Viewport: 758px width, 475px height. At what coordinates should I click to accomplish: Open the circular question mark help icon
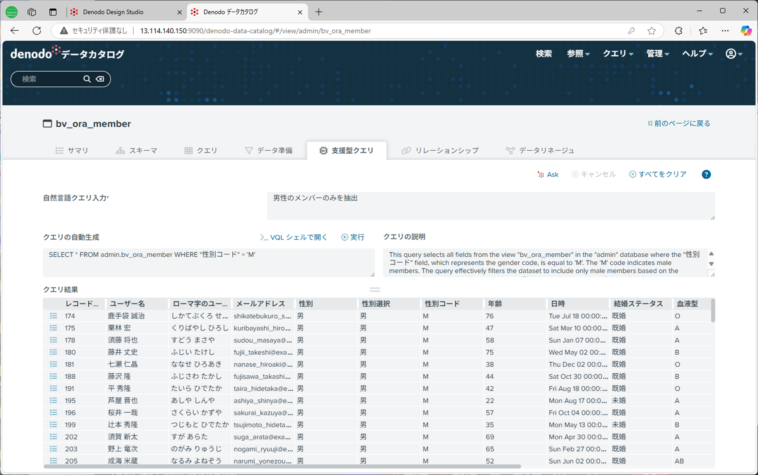point(706,174)
